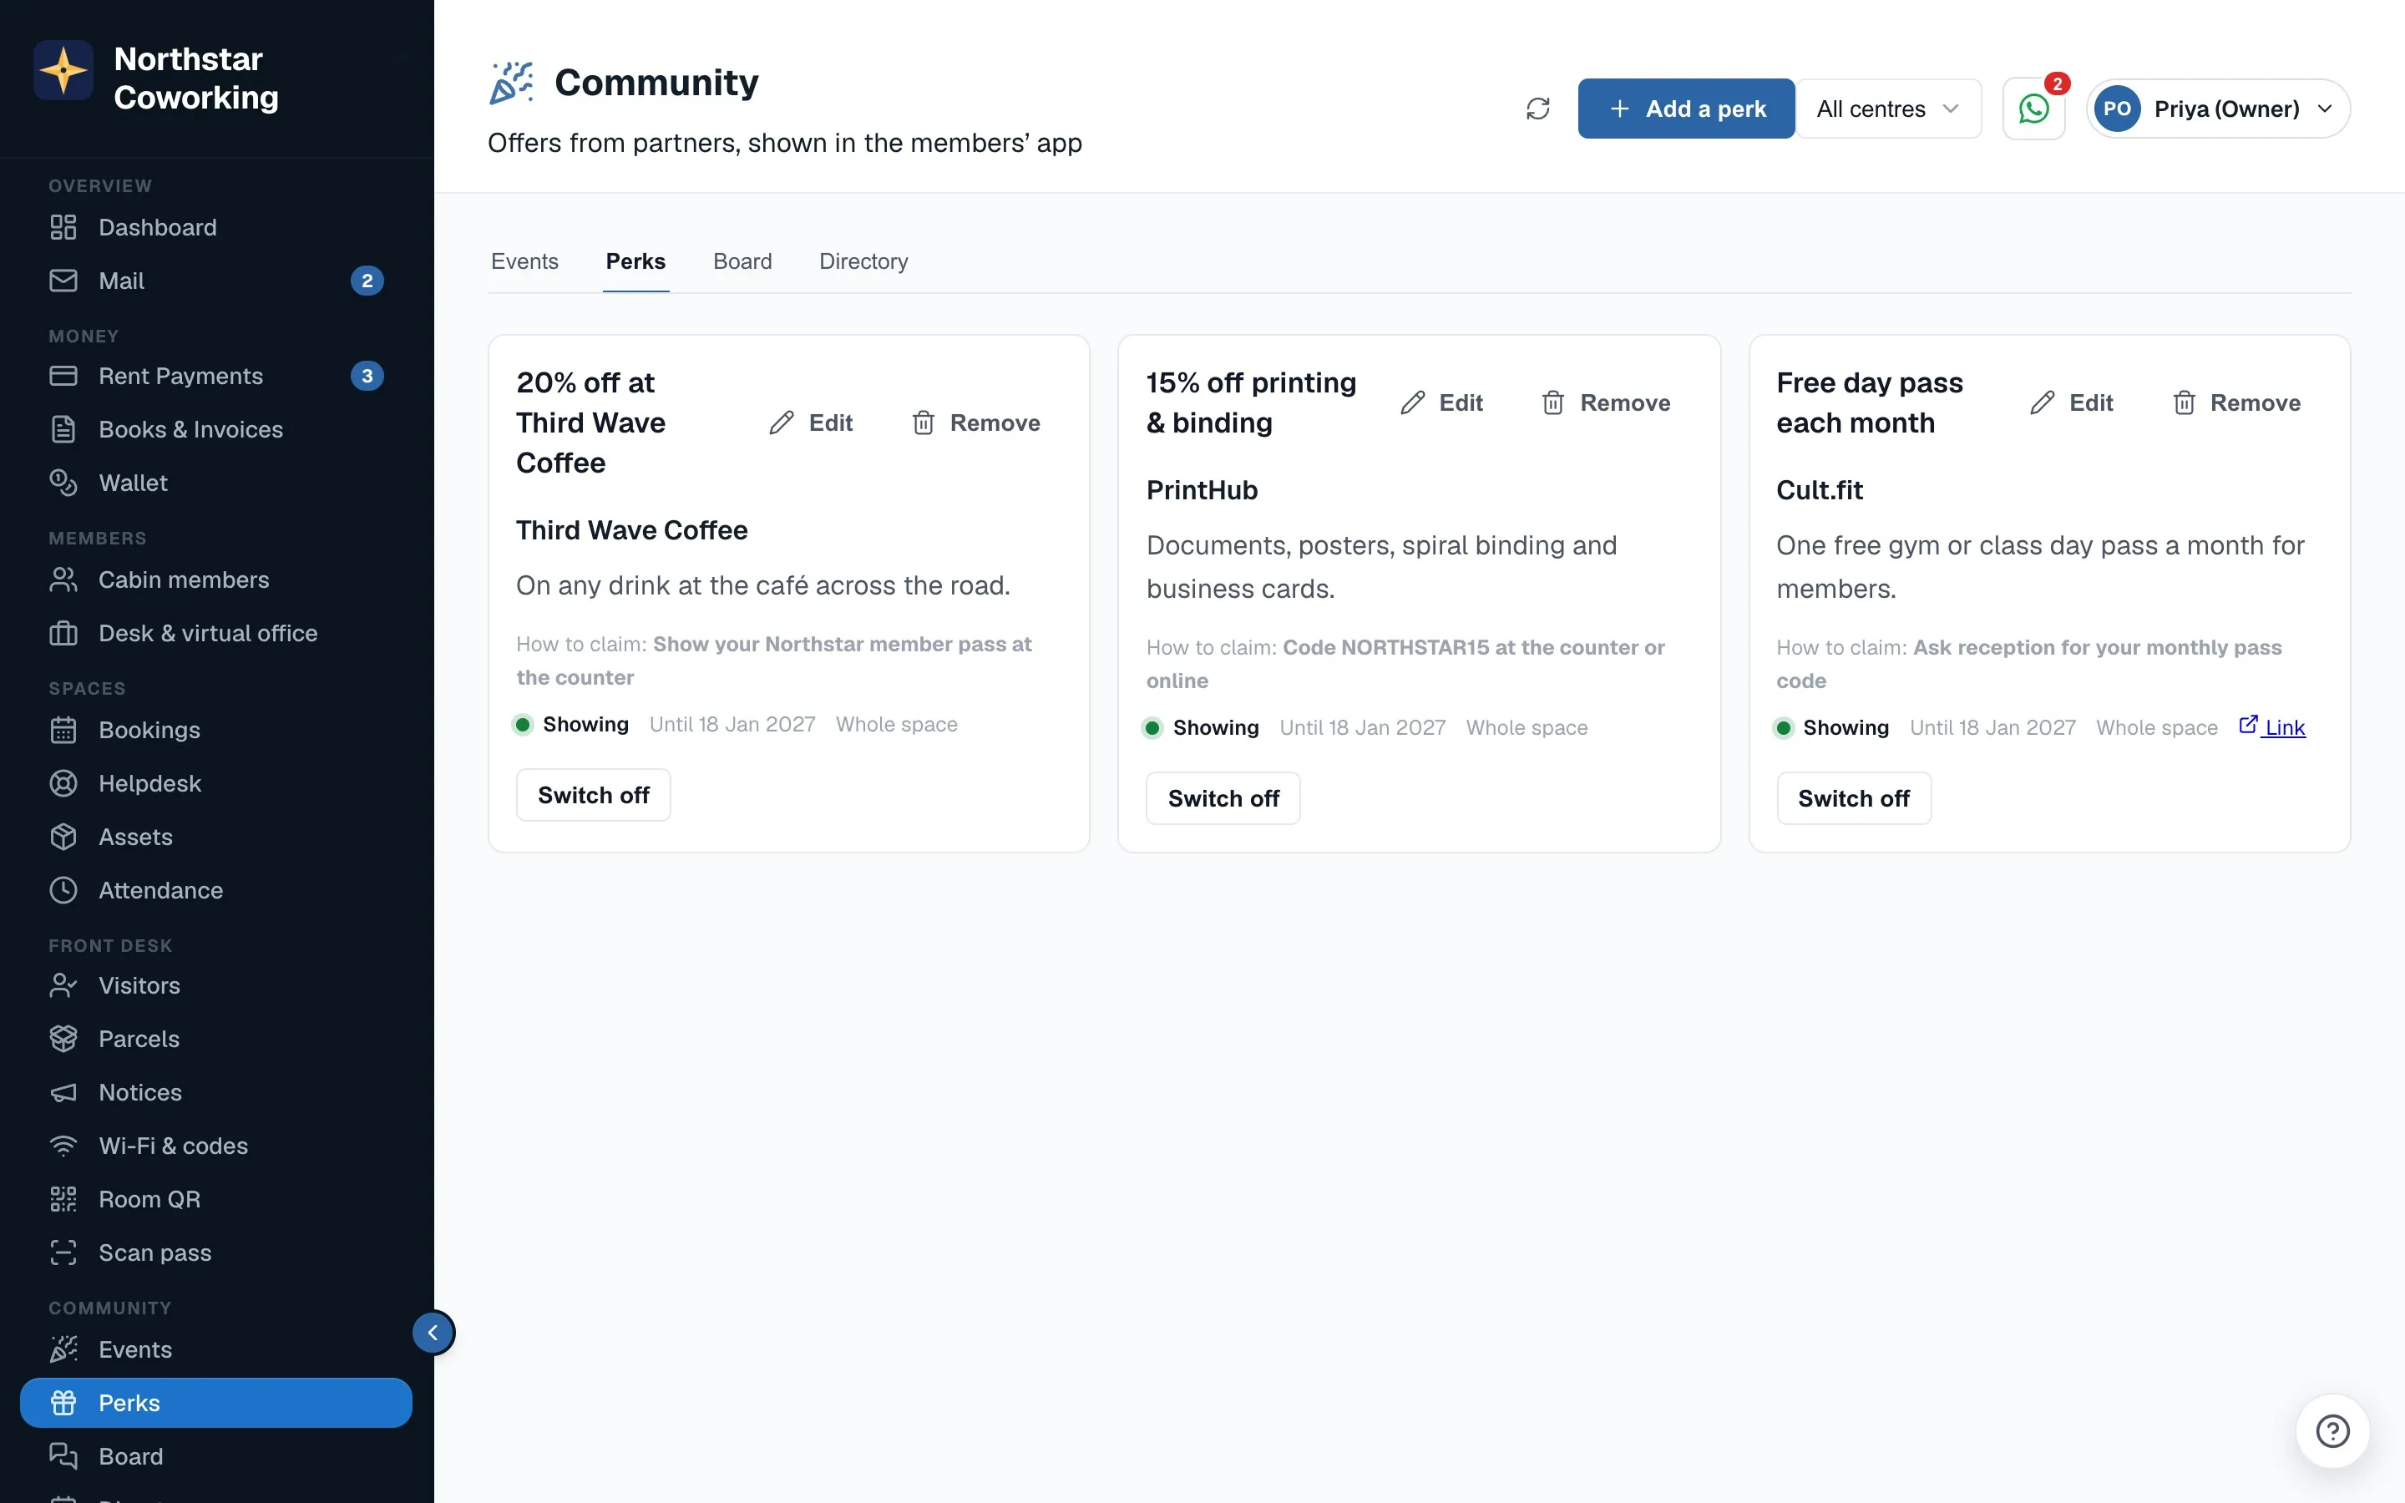Open Attendance in the sidebar

pos(215,889)
